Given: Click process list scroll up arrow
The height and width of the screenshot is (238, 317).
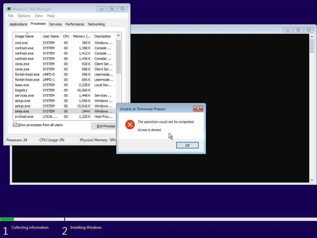Looking at the screenshot, I should pyautogui.click(x=119, y=35).
